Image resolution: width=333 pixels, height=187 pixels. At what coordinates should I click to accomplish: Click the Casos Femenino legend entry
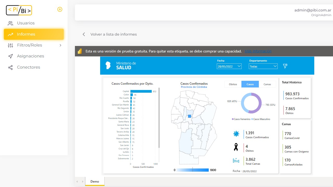[x=241, y=119]
